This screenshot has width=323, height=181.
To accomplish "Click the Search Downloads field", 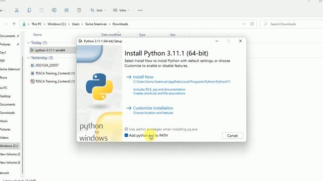I will coord(292,24).
